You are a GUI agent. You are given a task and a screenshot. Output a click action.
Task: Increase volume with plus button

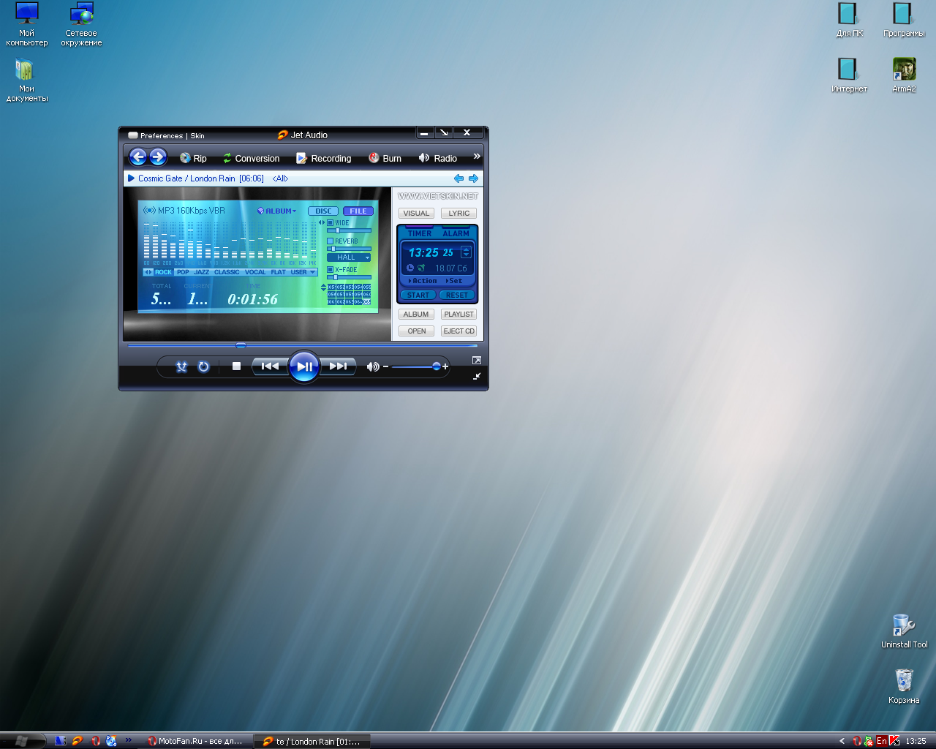(x=445, y=366)
